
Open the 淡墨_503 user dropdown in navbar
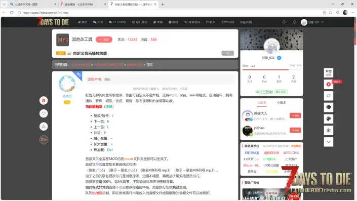pos(312,22)
